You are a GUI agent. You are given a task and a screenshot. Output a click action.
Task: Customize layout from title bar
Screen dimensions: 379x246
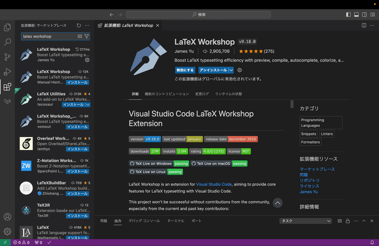372,15
